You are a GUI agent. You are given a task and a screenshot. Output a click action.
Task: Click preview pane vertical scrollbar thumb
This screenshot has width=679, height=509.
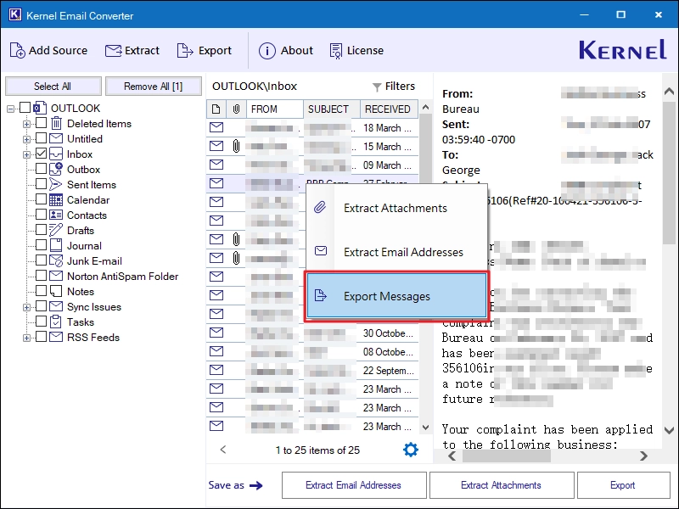point(669,173)
